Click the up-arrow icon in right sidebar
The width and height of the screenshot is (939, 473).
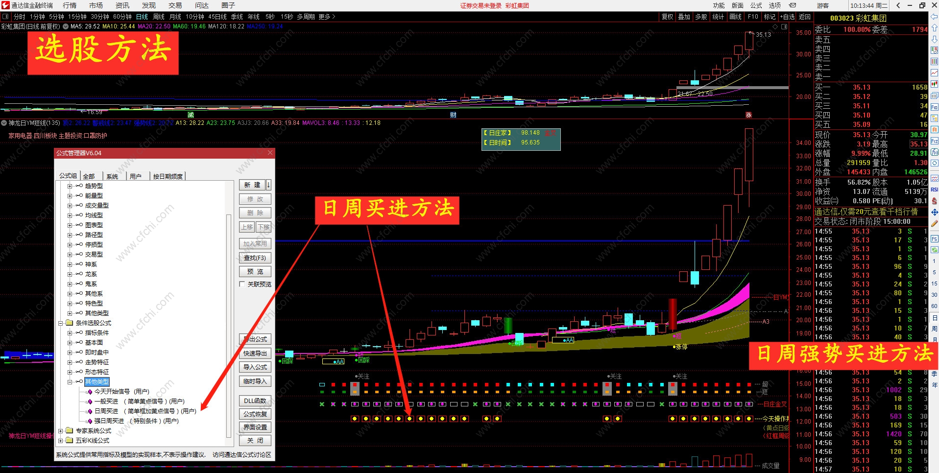[934, 28]
